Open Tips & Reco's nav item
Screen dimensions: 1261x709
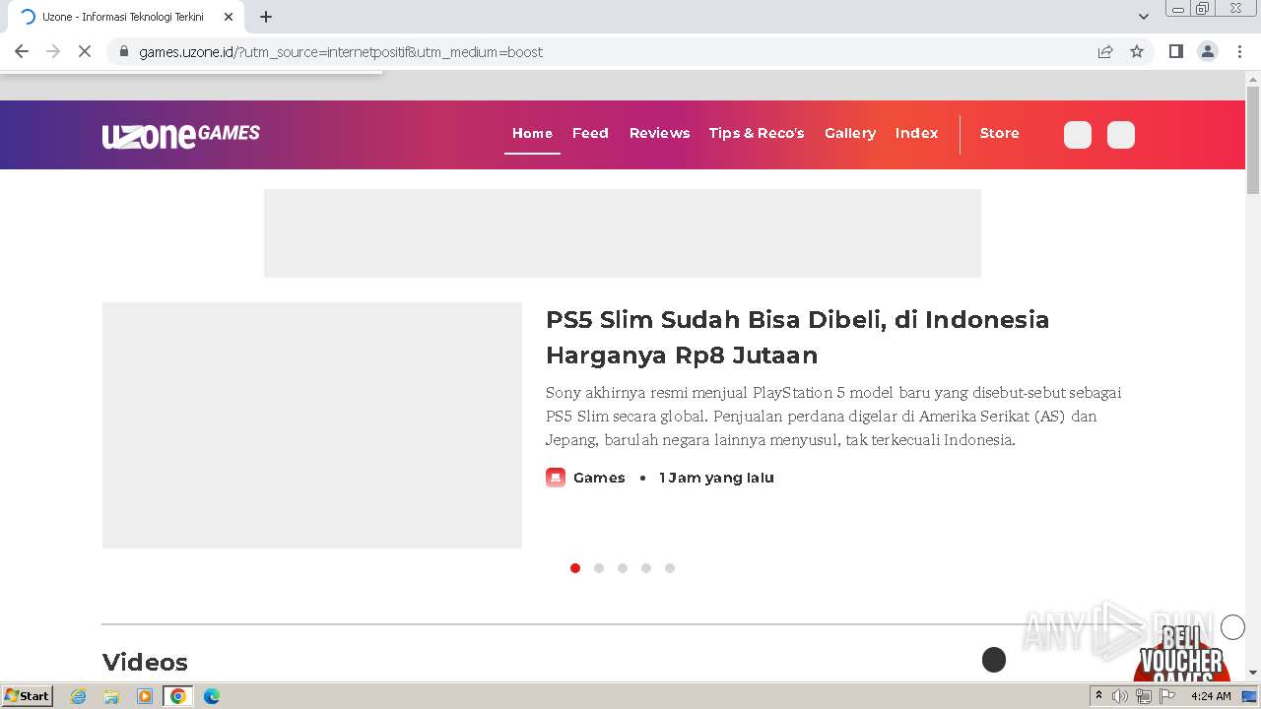coord(757,133)
